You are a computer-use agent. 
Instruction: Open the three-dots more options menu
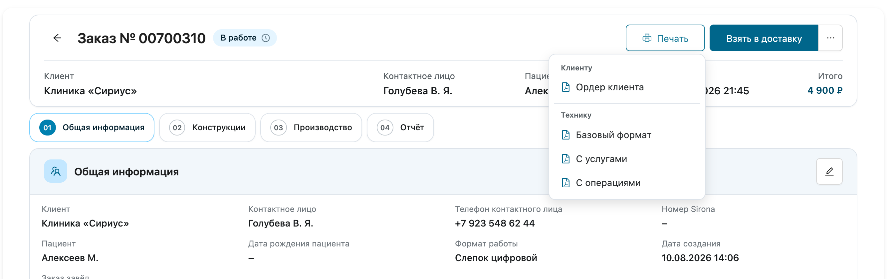click(x=830, y=38)
